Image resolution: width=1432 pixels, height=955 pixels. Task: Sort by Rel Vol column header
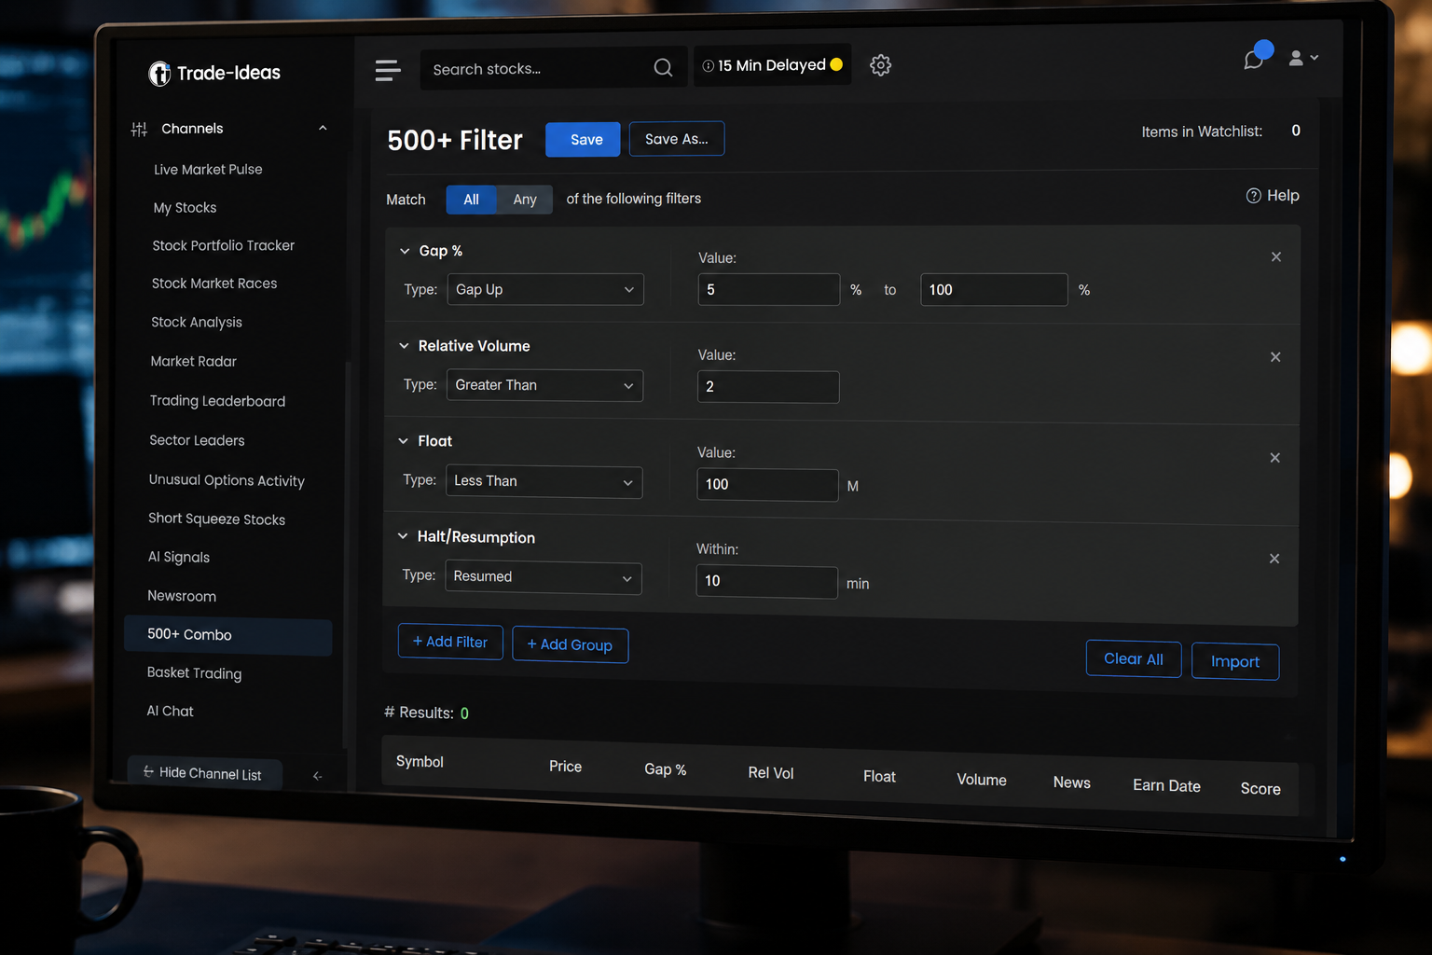click(x=771, y=773)
